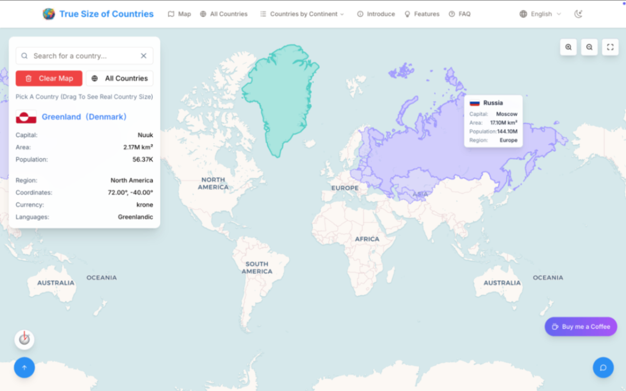Click the trash icon on Clear Map

[x=29, y=79]
